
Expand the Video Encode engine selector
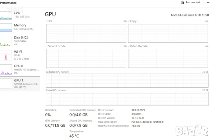pos(47,46)
